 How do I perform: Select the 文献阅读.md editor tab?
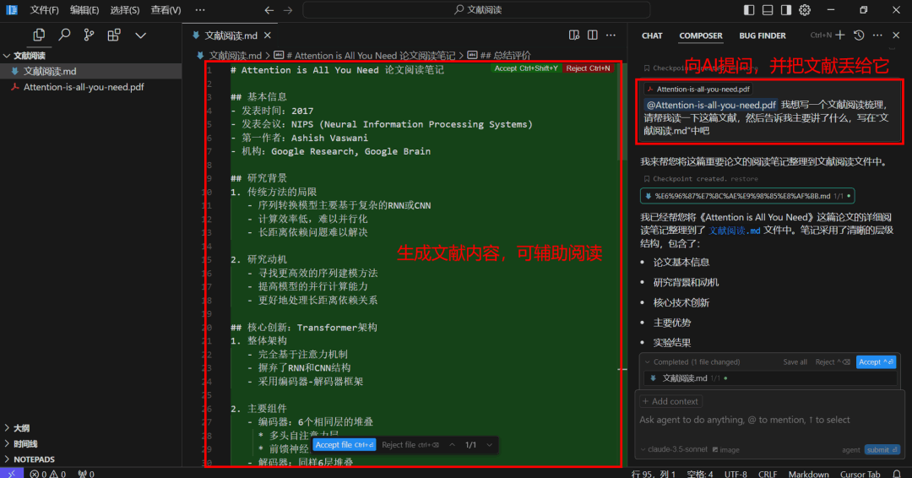pyautogui.click(x=231, y=35)
